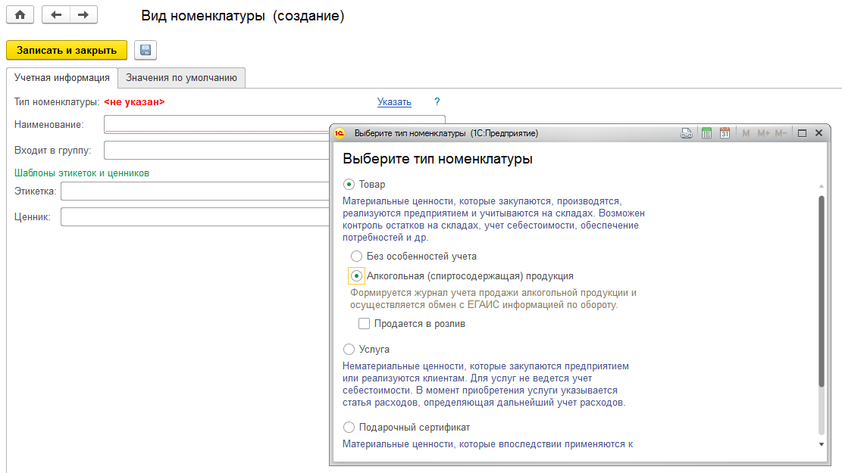Go forward with the right arrow
The image size is (842, 473).
83,15
